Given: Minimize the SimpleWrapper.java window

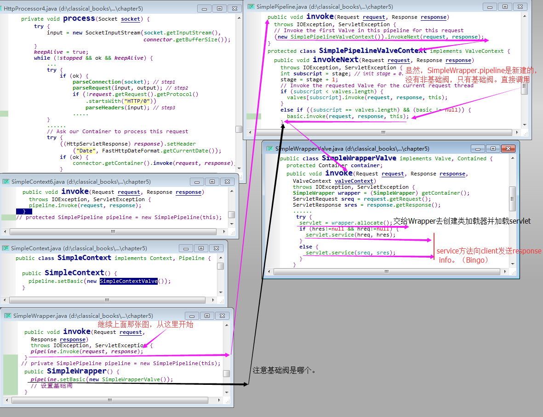Looking at the screenshot, I should (x=192, y=316).
